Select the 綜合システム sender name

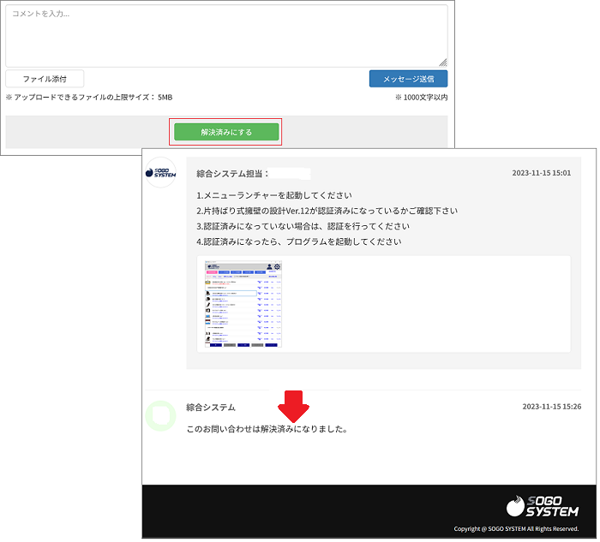click(211, 408)
